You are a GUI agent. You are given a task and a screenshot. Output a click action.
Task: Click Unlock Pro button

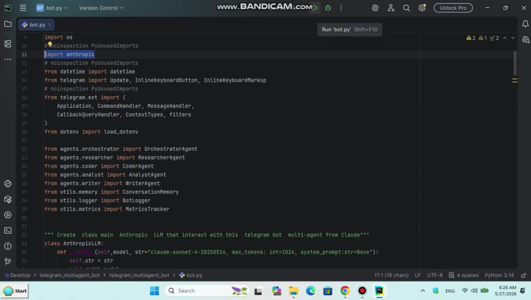pos(453,8)
